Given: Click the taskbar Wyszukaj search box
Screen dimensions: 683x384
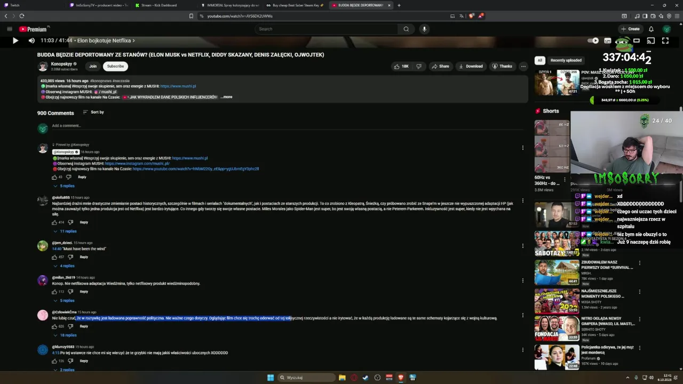Looking at the screenshot, I should pyautogui.click(x=306, y=378).
